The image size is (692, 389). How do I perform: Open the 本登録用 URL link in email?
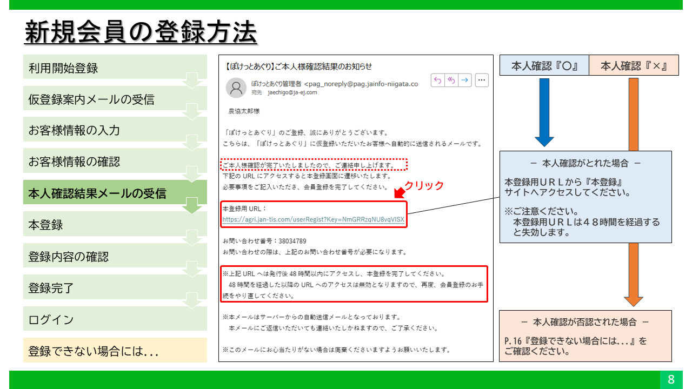click(313, 220)
